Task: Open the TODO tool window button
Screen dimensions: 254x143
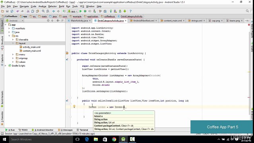Action: 23,130
